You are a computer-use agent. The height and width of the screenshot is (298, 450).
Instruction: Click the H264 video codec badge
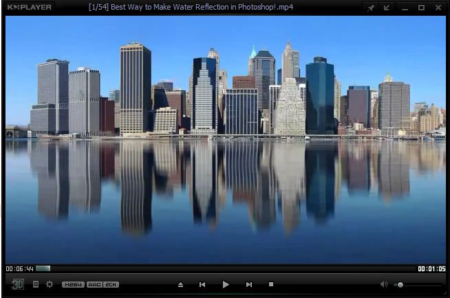pos(73,284)
